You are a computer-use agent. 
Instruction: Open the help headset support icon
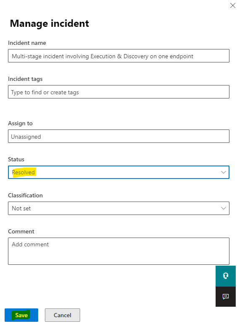[226, 276]
